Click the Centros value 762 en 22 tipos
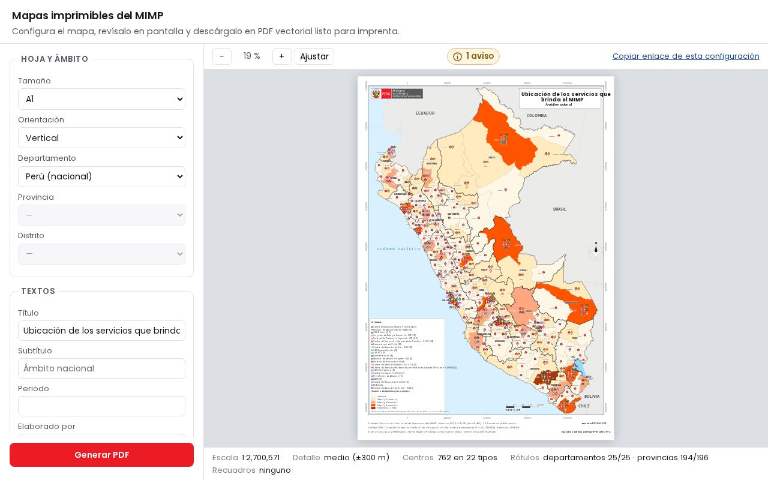Viewport: 768px width, 480px height. pyautogui.click(x=467, y=458)
